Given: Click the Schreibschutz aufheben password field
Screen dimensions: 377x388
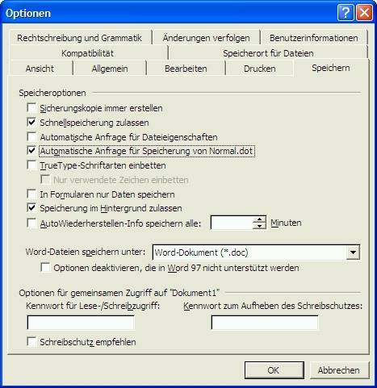Looking at the screenshot, I should pyautogui.click(x=265, y=323).
